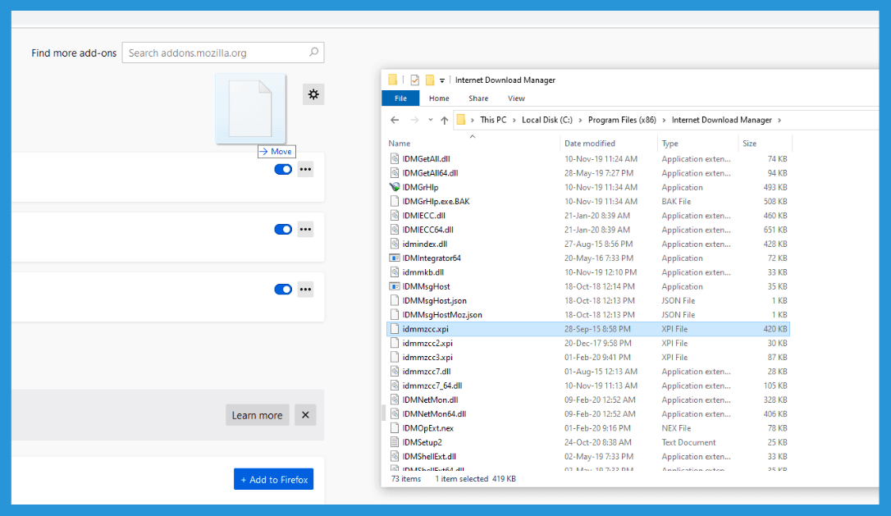
Task: Open first extension's three-dot menu
Action: [x=306, y=169]
